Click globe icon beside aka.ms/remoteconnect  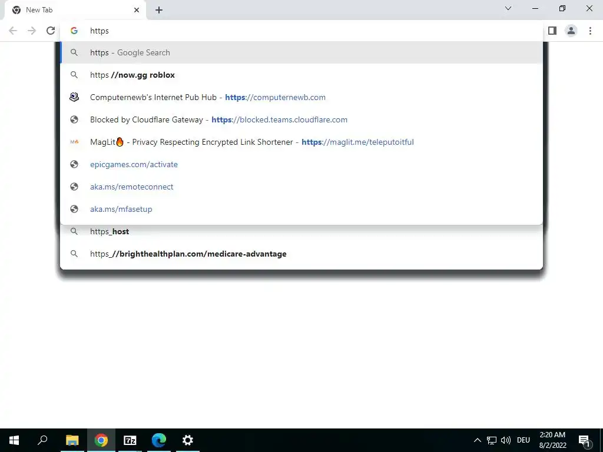tap(74, 187)
